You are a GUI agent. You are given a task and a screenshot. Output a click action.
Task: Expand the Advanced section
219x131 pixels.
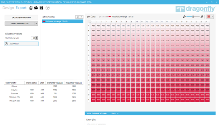(x=21, y=44)
